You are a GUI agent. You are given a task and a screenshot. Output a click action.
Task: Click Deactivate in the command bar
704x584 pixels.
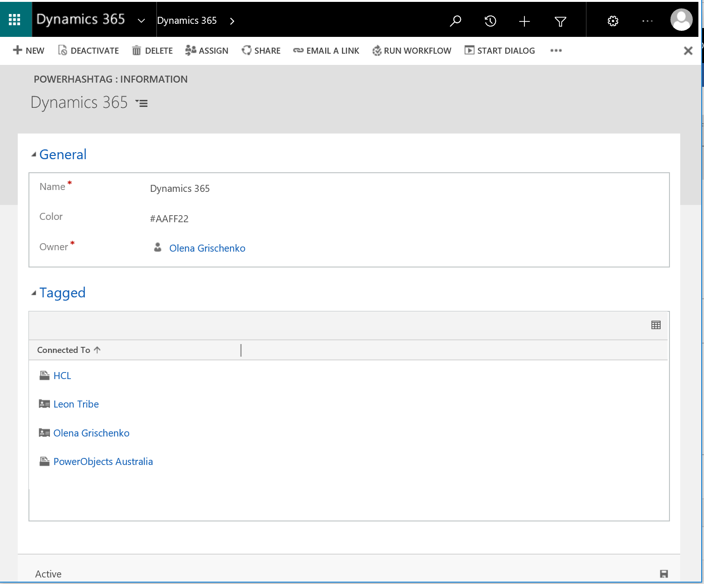(89, 50)
